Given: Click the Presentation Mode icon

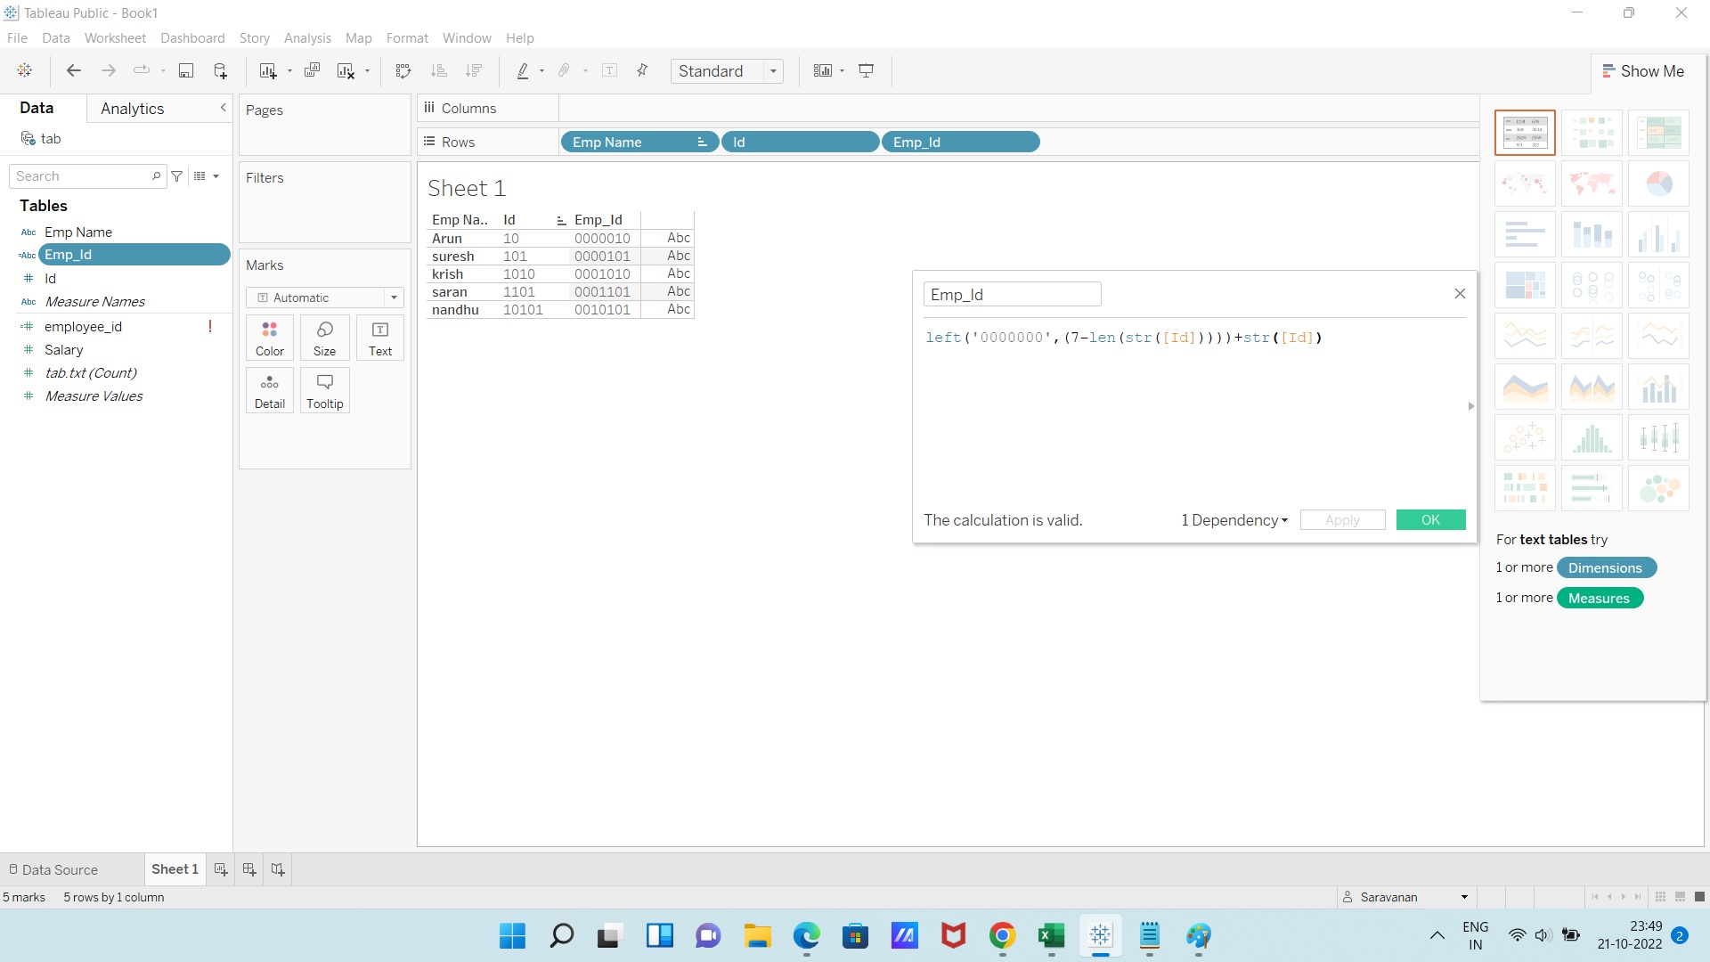Looking at the screenshot, I should [866, 71].
